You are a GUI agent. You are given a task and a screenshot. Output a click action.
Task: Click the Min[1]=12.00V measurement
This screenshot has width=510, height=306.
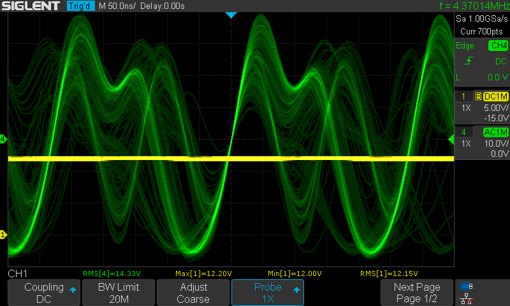[x=295, y=273]
